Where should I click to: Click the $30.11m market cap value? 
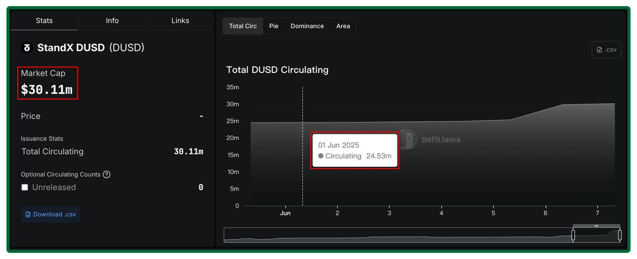[47, 90]
